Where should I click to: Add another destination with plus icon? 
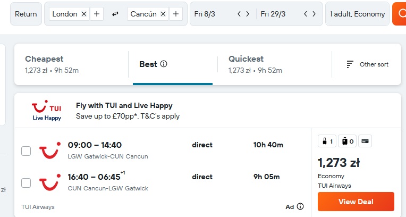(x=176, y=14)
